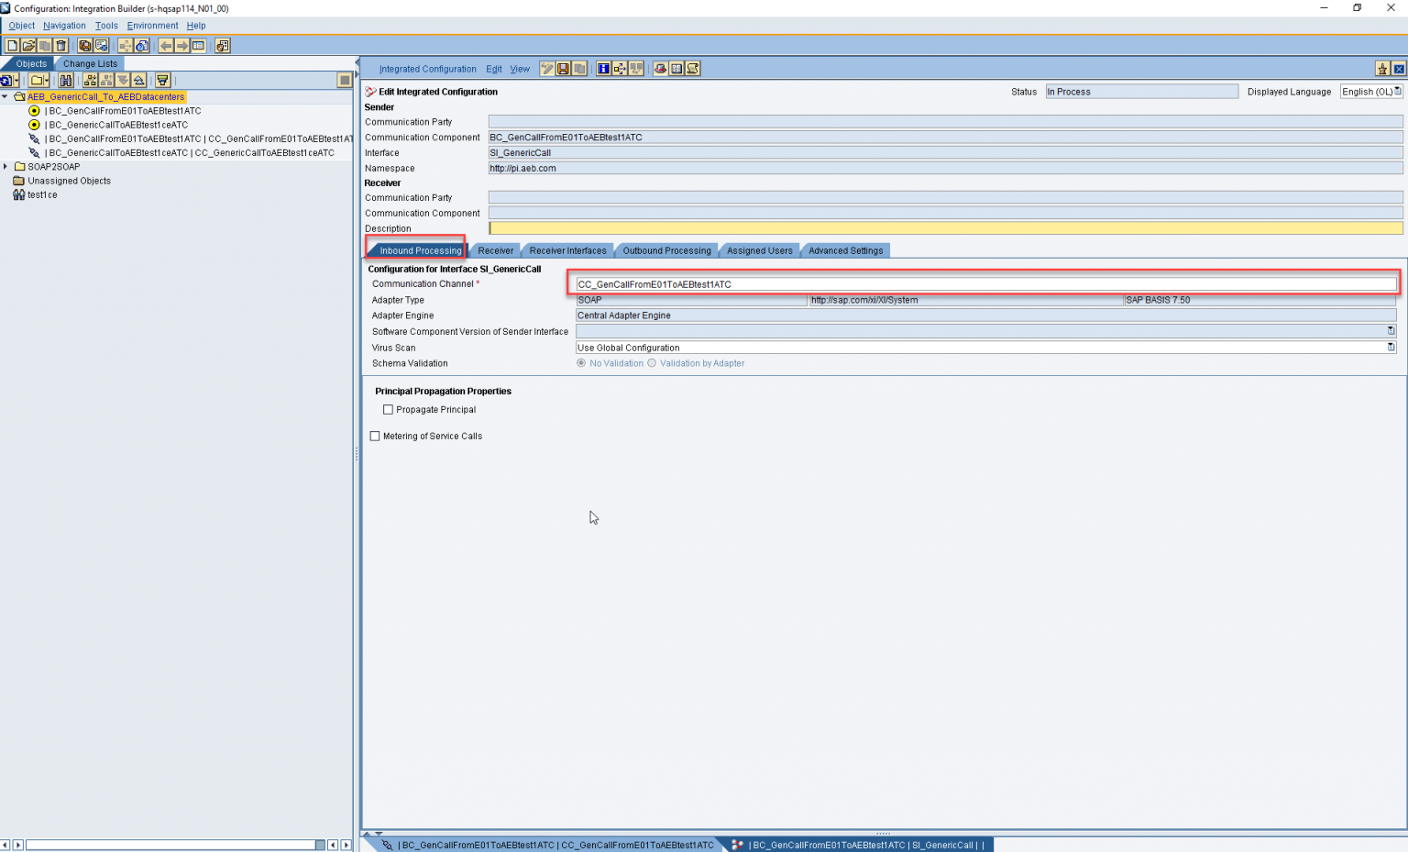
Task: Select the pencil Edit mode icon
Action: [x=546, y=69]
